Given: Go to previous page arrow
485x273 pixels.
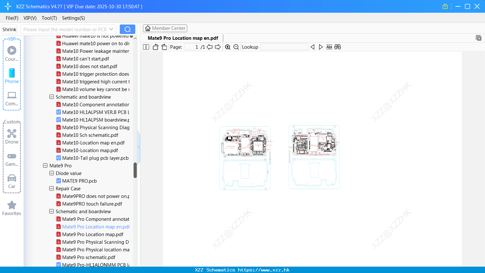Looking at the screenshot, I should pos(210,47).
